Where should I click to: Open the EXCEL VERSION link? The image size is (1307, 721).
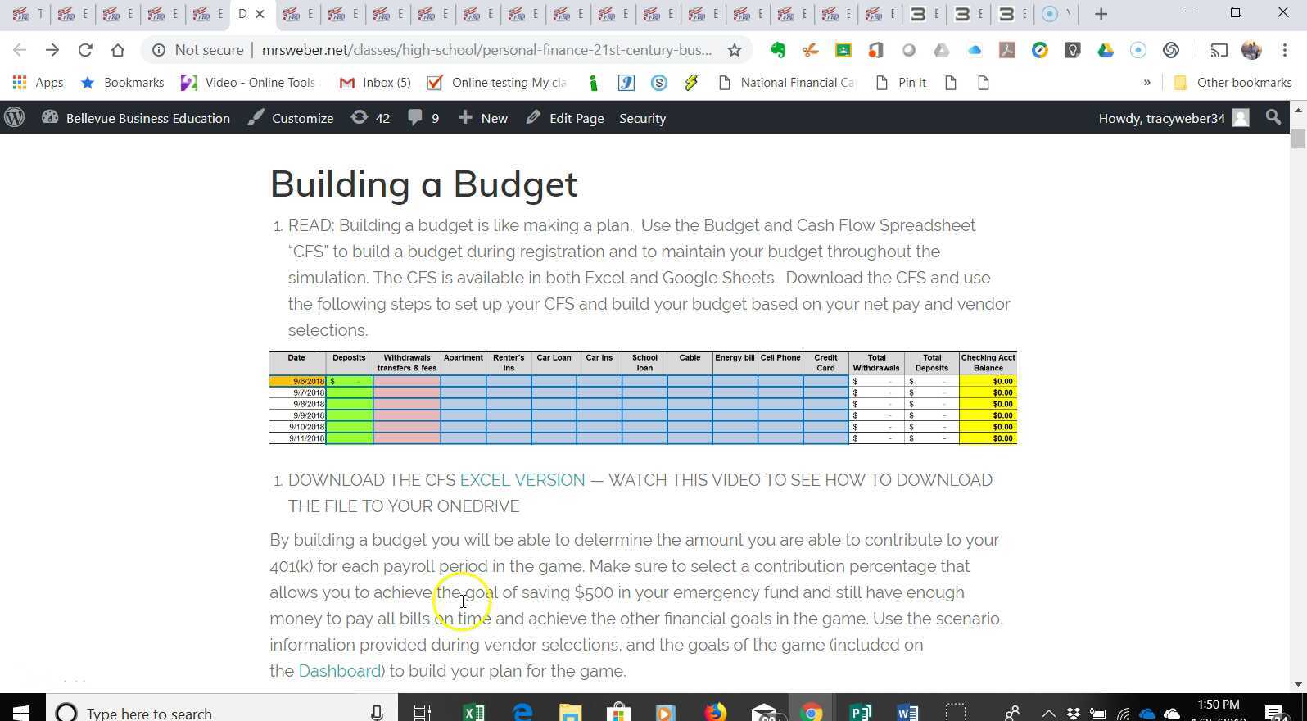pyautogui.click(x=522, y=480)
